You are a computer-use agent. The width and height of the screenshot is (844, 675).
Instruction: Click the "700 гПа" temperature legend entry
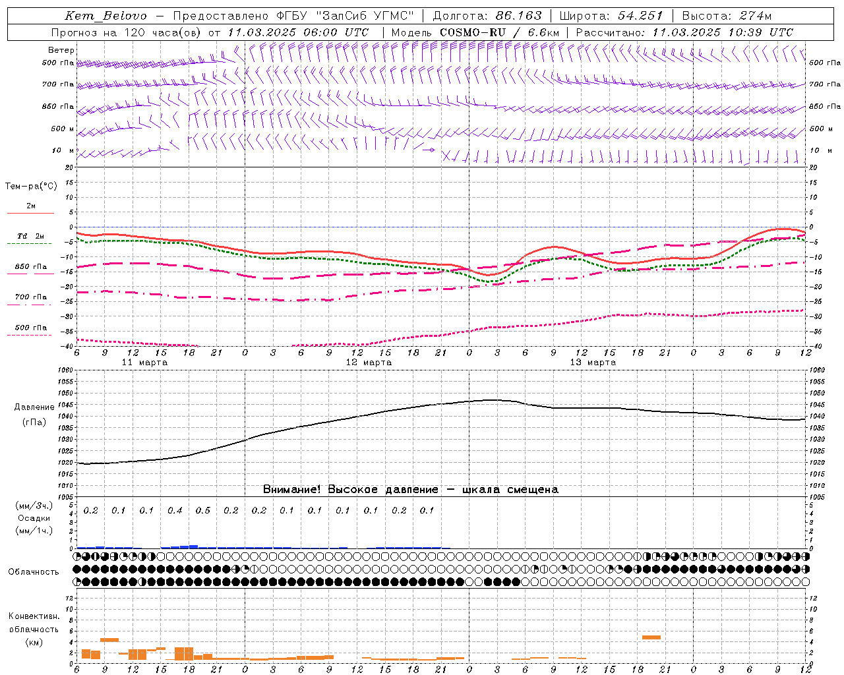(x=30, y=297)
